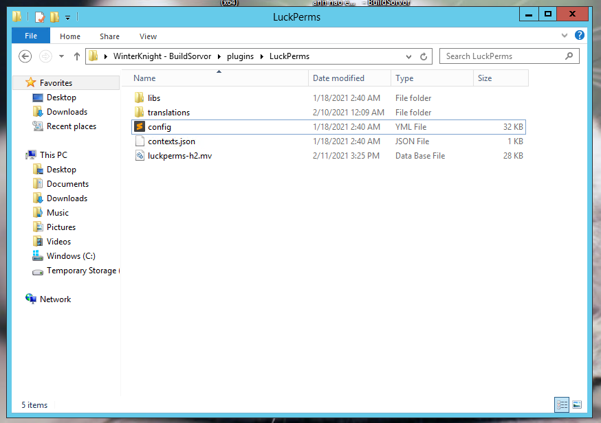Open the File menu
This screenshot has width=601, height=423.
coord(31,36)
